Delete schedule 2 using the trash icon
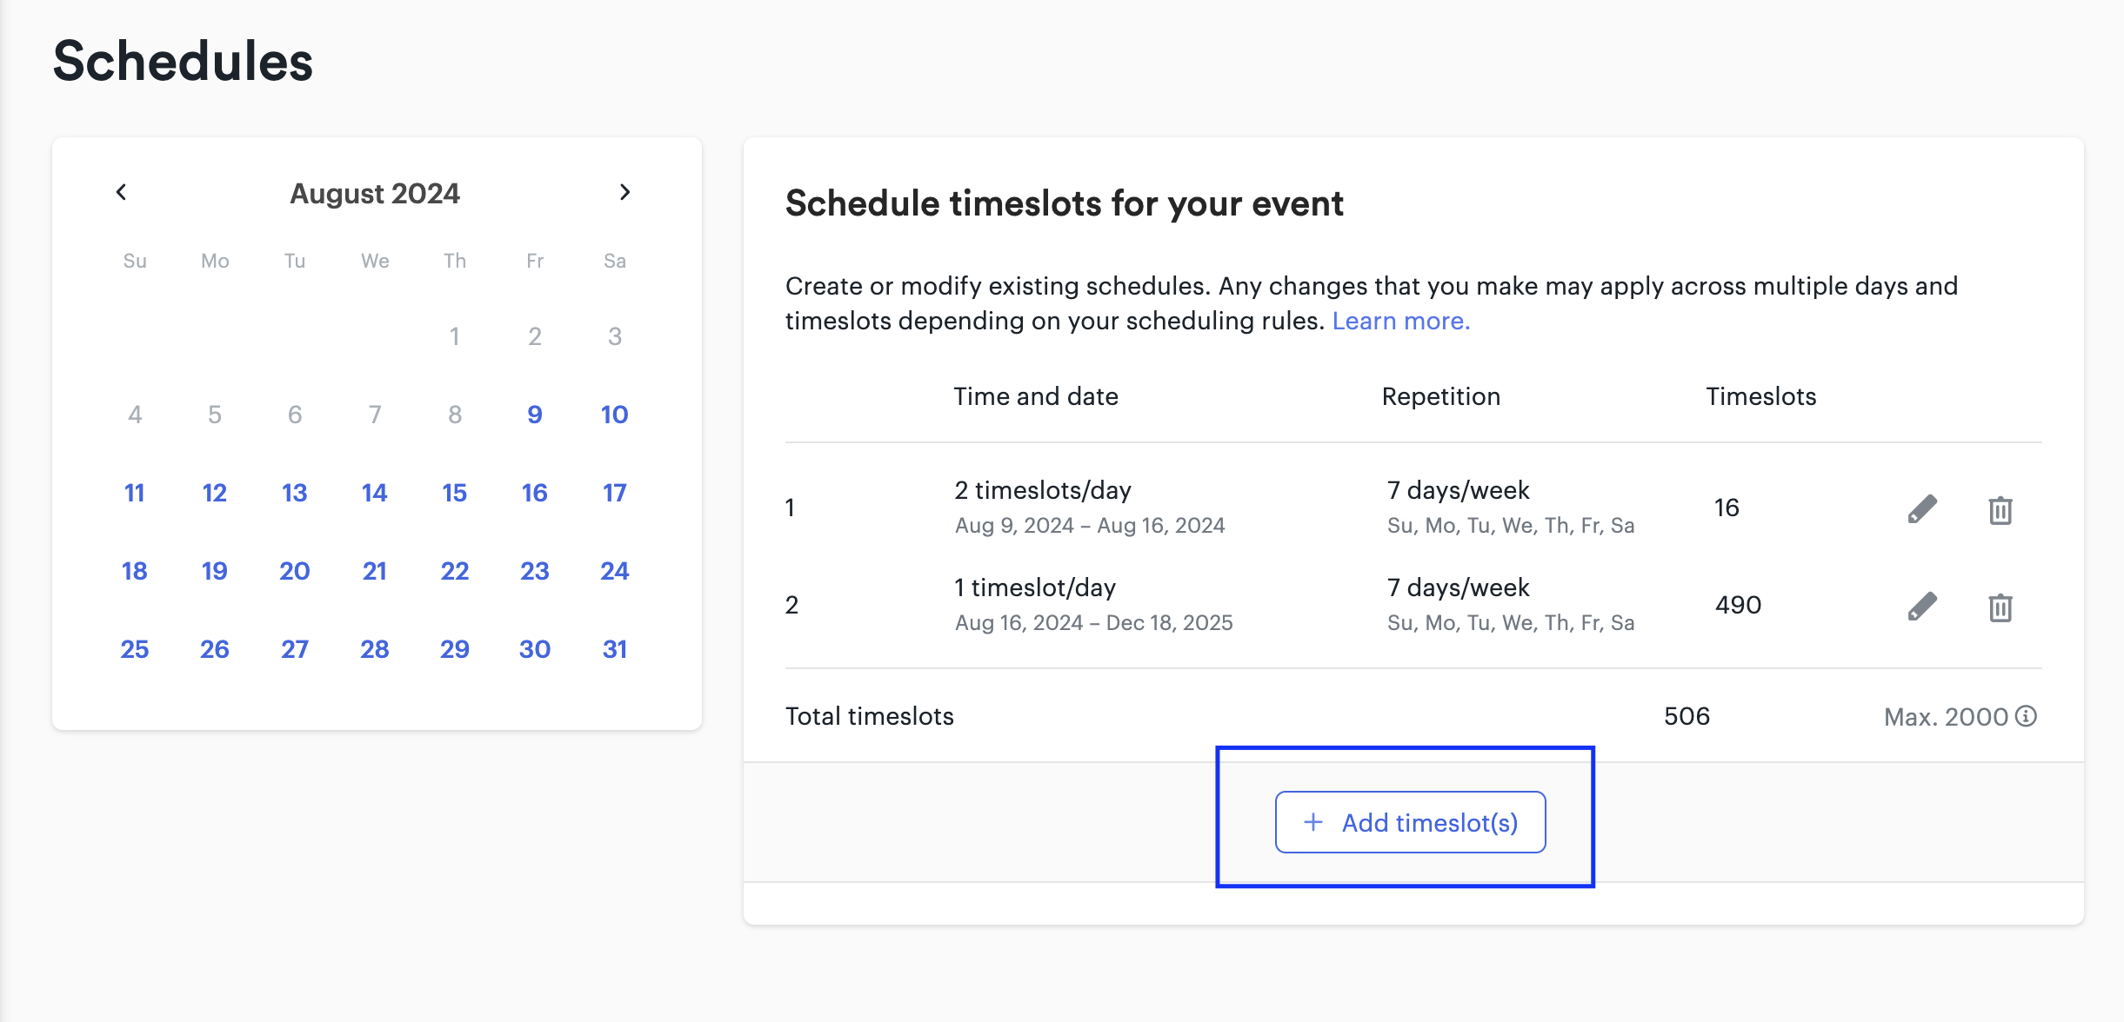Viewport: 2124px width, 1022px height. tap(2000, 607)
